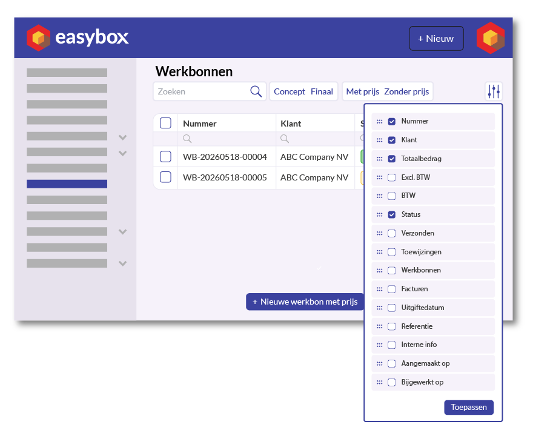The image size is (533, 436).
Task: Expand the fifth sidebar menu item chevron
Action: pos(123,137)
